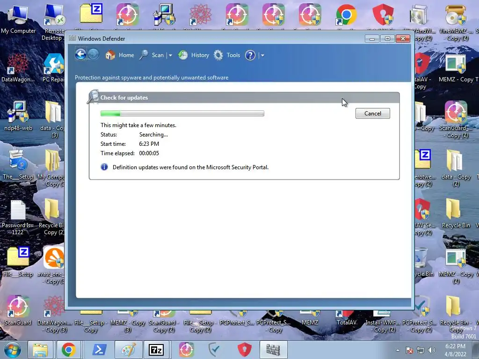Select the 'Recycle Bin - Copy' folder
This screenshot has width=479, height=359.
[456, 315]
